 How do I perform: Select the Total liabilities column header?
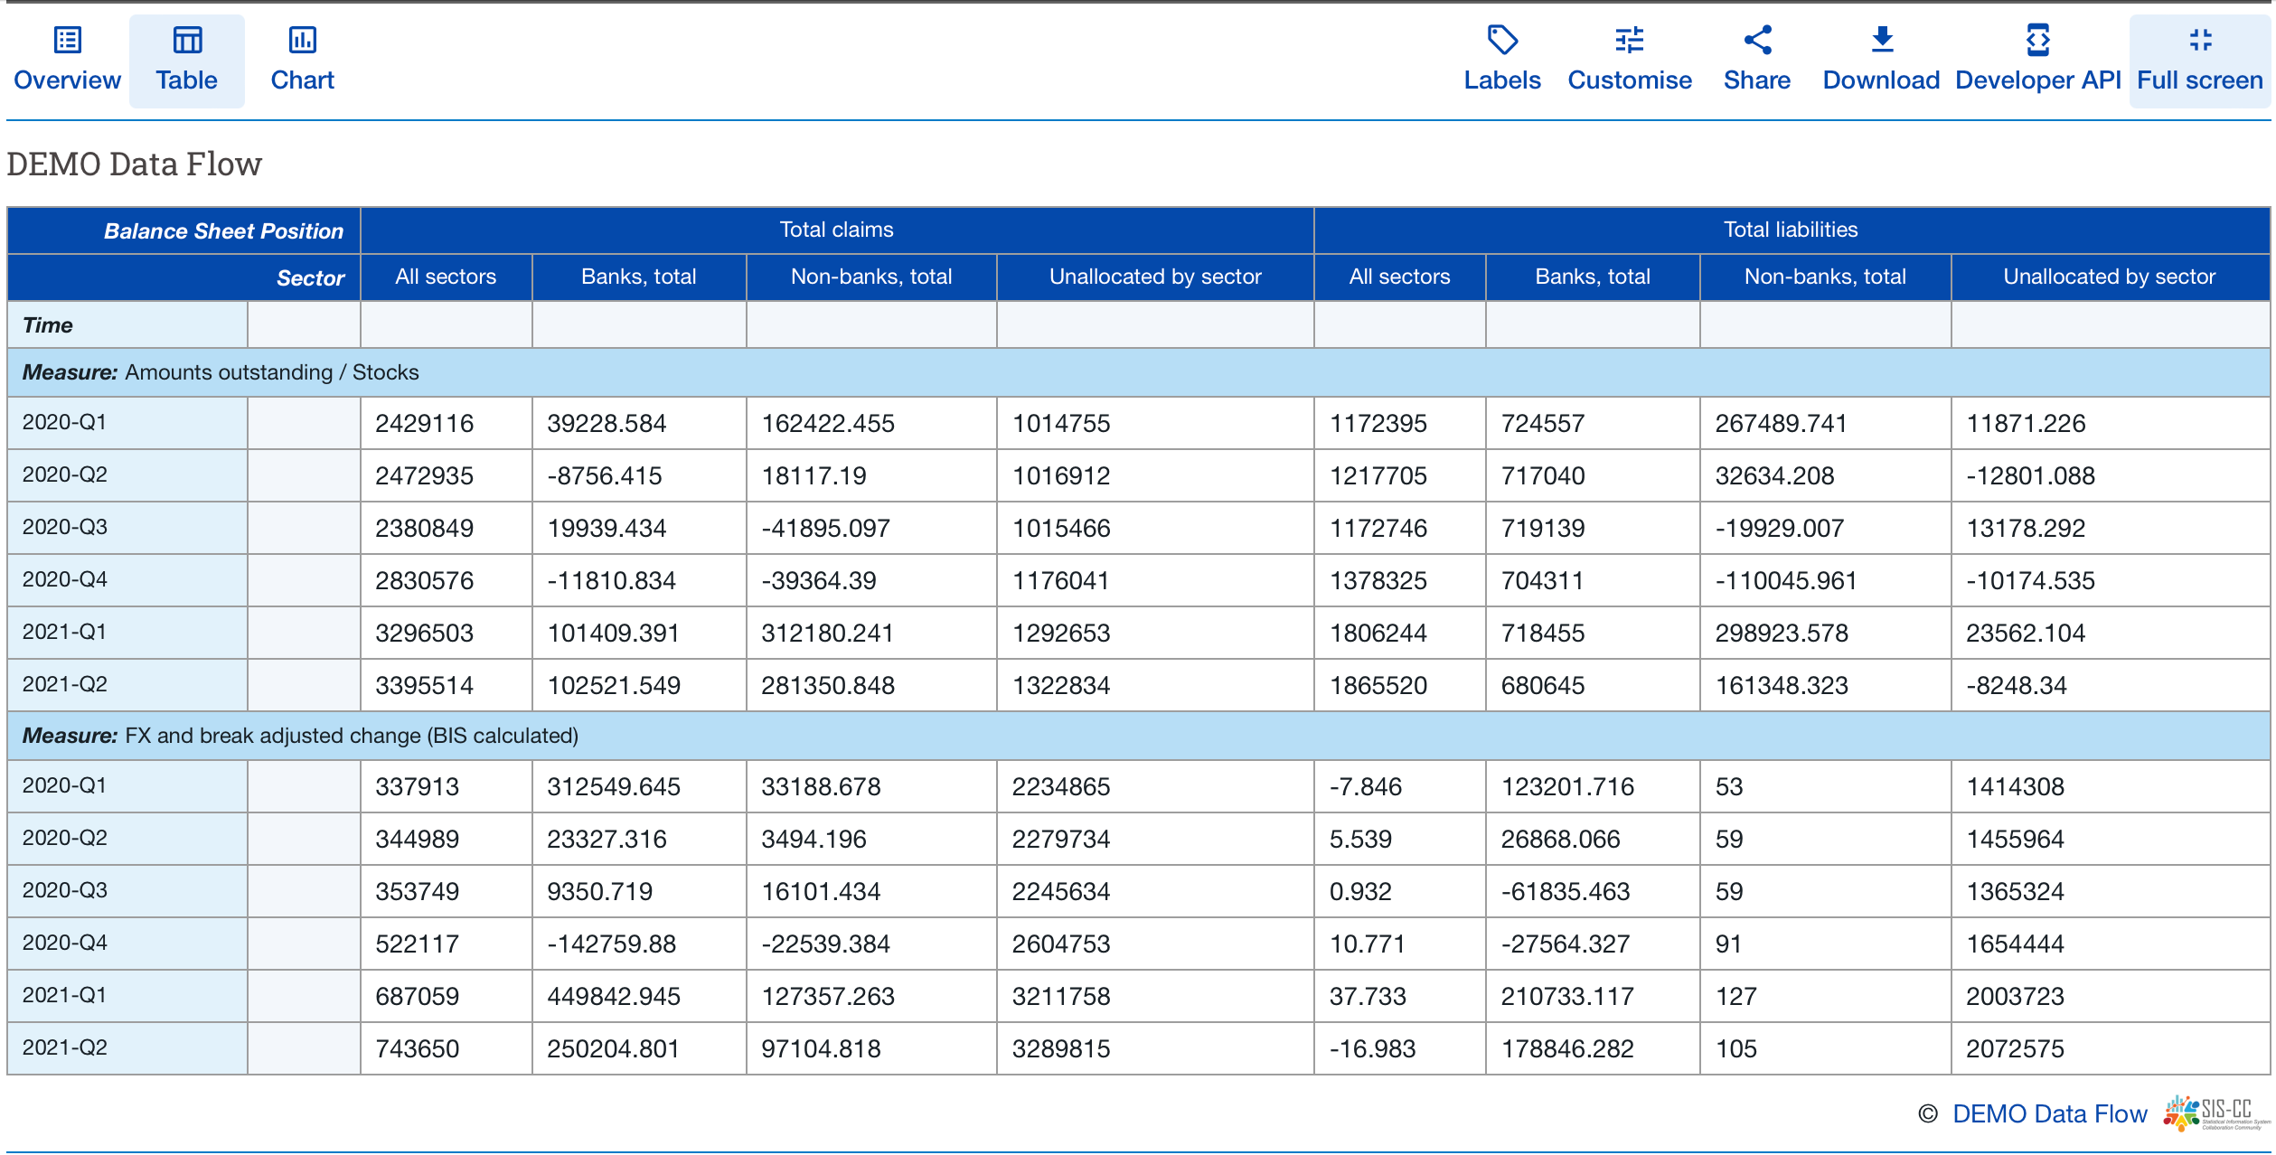(x=1790, y=230)
